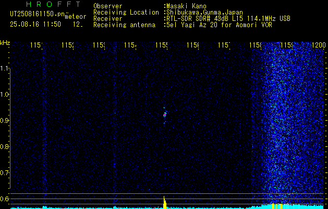Select the RTL-SDR SDR# 43dB receiver details
The height and width of the screenshot is (209, 328).
[x=228, y=19]
